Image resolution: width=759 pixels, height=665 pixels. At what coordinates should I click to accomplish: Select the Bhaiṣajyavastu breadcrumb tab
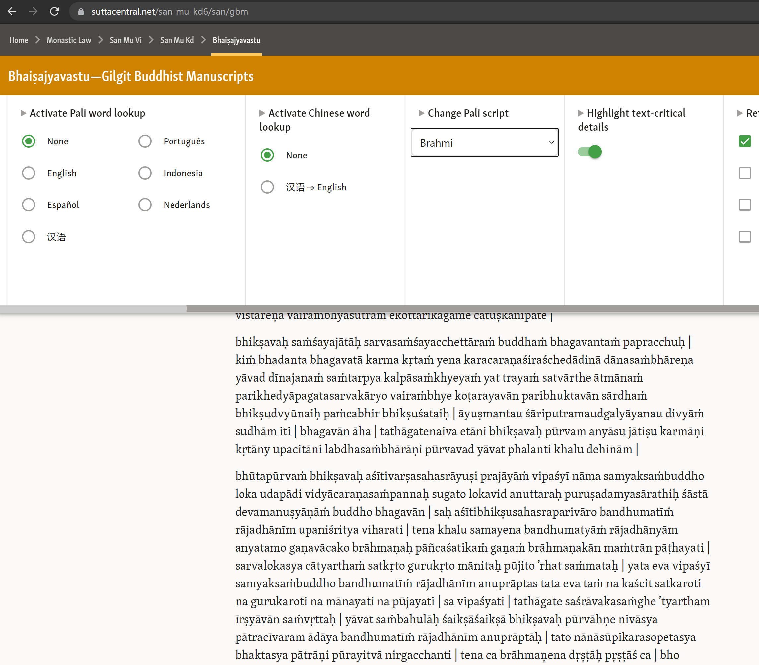[x=236, y=40]
